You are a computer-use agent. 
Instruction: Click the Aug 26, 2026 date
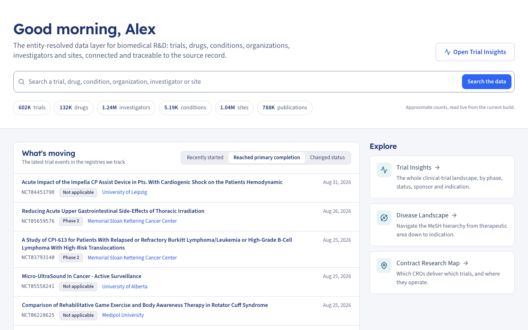pos(337,211)
